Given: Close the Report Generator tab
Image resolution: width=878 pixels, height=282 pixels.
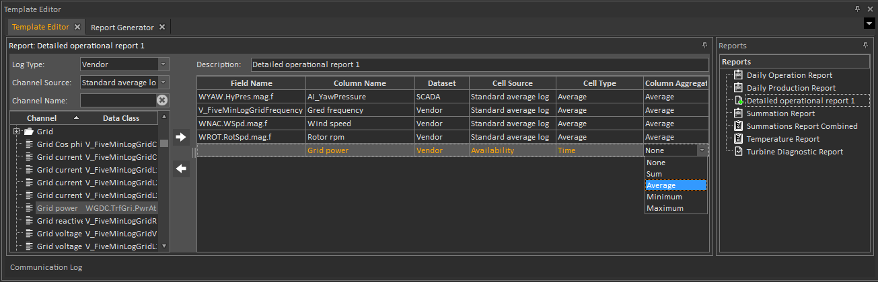Looking at the screenshot, I should 161,27.
